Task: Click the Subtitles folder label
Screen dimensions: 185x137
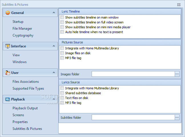Action: (x=71, y=118)
